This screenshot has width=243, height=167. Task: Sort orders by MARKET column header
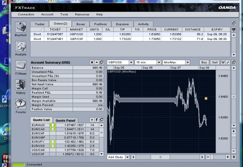pos(76,30)
